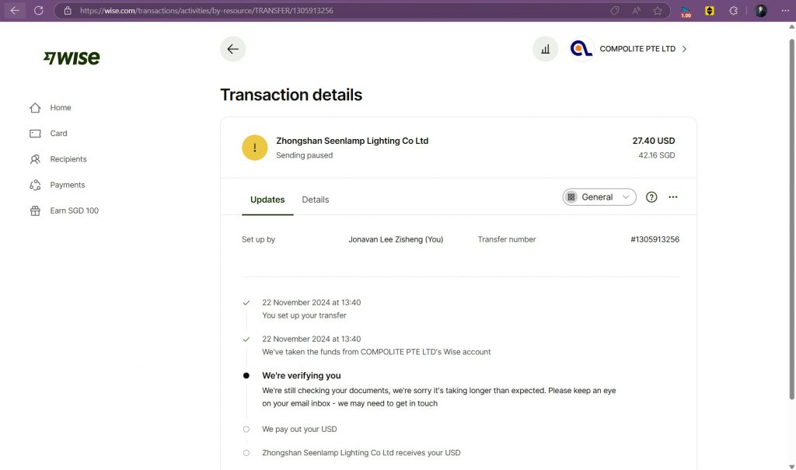
Task: Click the gift icon for Earn SGD 100
Action: coord(35,211)
